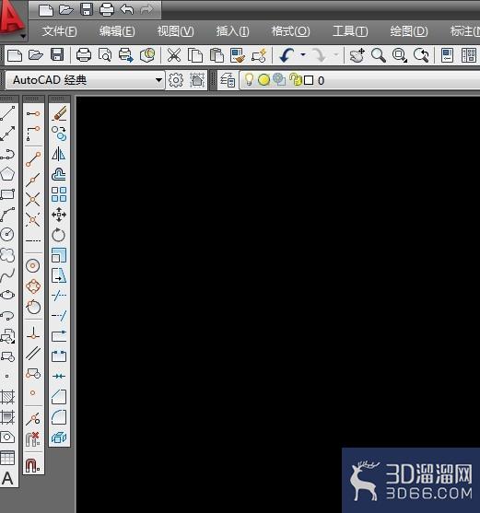This screenshot has height=513, width=480.
Task: Click the layer color white swatch
Action: coord(309,80)
